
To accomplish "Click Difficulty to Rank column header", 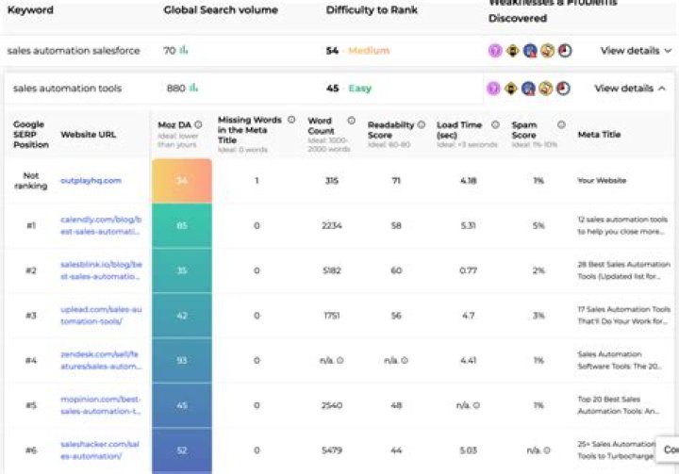I will click(x=372, y=10).
